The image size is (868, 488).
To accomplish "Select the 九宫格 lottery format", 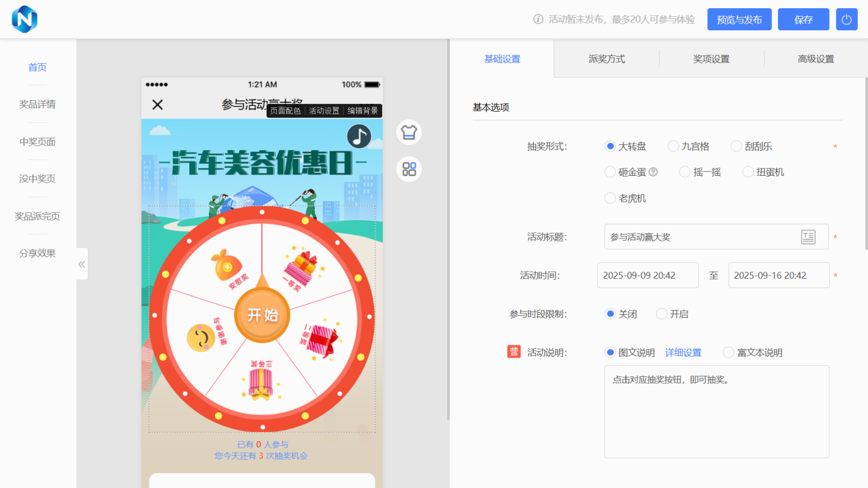I will tap(672, 146).
